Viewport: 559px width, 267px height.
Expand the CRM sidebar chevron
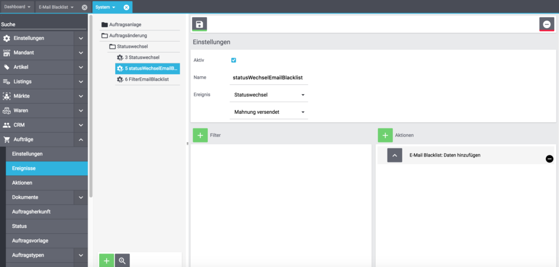[x=81, y=125]
